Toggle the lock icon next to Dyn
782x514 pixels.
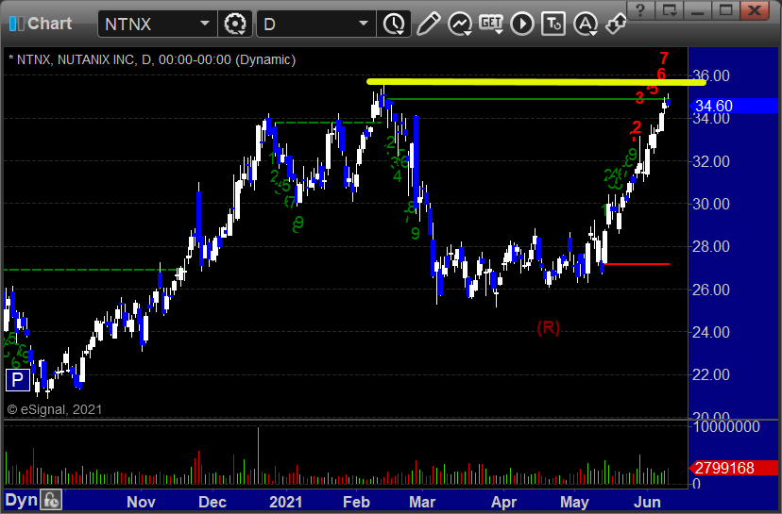51,500
